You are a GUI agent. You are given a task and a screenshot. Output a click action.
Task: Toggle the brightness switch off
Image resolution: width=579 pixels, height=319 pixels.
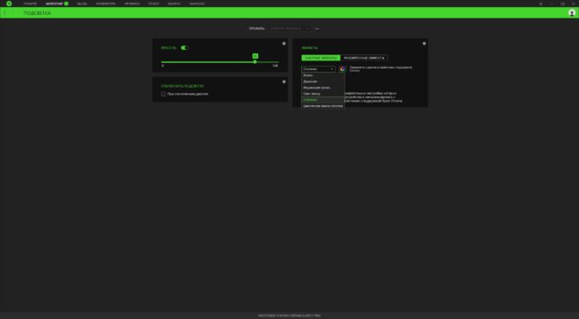point(184,48)
